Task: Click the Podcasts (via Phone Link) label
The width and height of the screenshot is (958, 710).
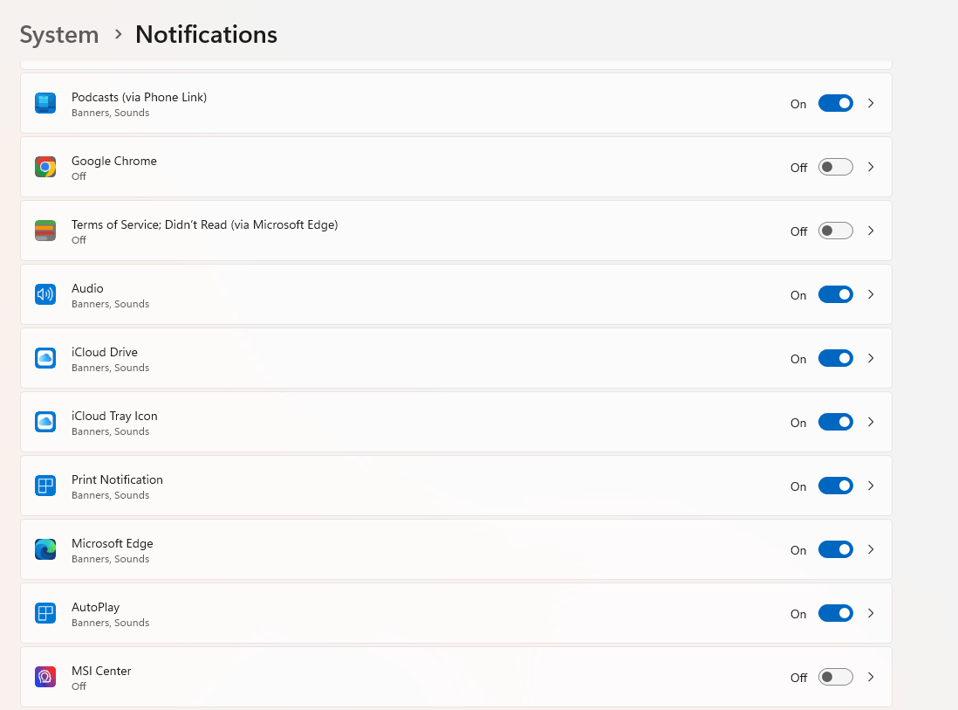Action: point(140,97)
